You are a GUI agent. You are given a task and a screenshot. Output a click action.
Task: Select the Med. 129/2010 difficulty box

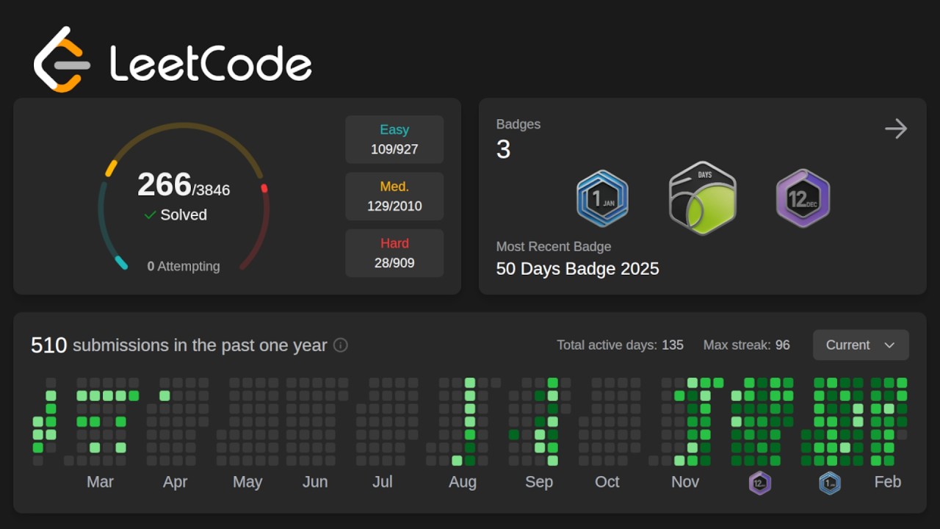[x=394, y=196]
